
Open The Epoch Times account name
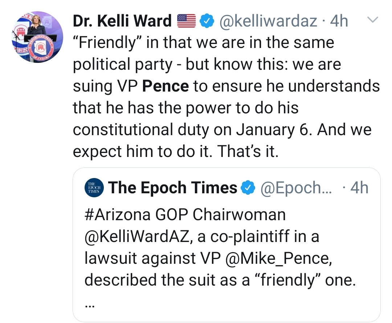click(172, 188)
